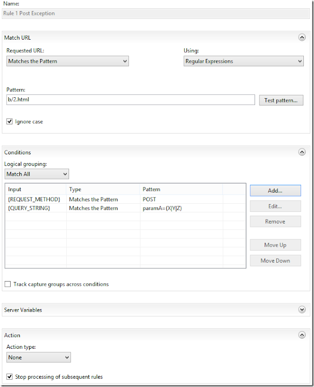Expand the Server Variables section
This screenshot has height=387, width=314.
(302, 310)
